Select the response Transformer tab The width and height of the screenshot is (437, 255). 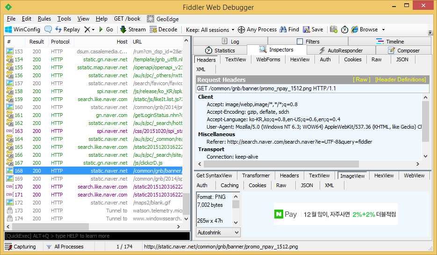[x=256, y=175]
